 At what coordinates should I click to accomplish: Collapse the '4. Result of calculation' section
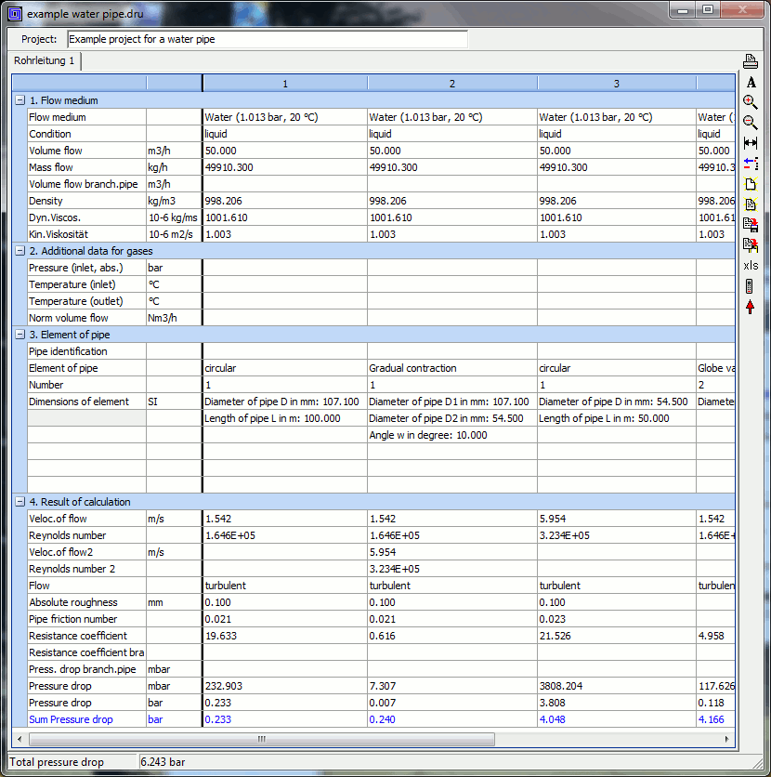click(20, 502)
